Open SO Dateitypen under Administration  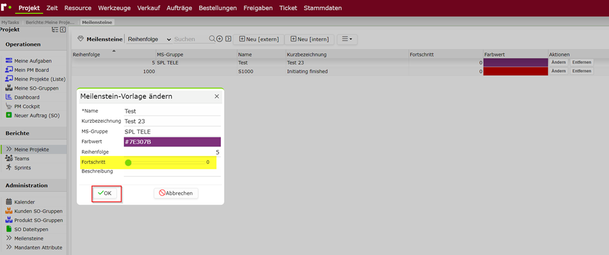(27, 229)
